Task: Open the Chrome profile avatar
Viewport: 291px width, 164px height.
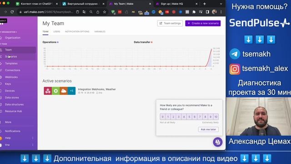Action: coord(214,12)
